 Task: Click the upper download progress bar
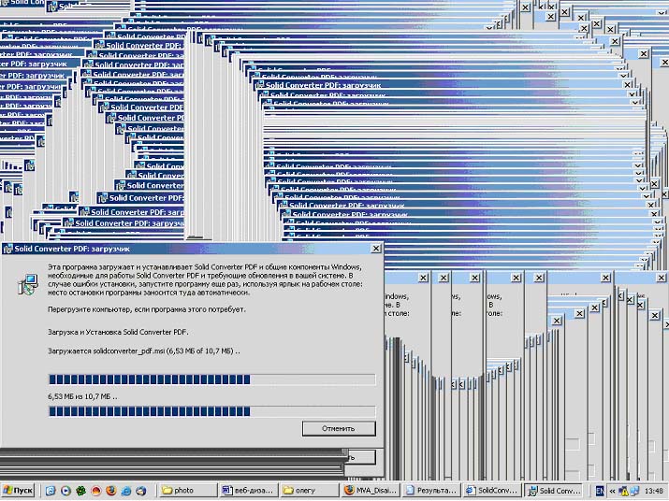211,379
